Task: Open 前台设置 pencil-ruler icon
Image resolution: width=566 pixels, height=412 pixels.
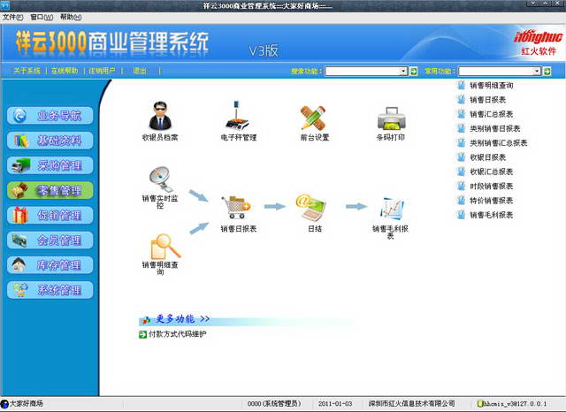Action: (313, 118)
